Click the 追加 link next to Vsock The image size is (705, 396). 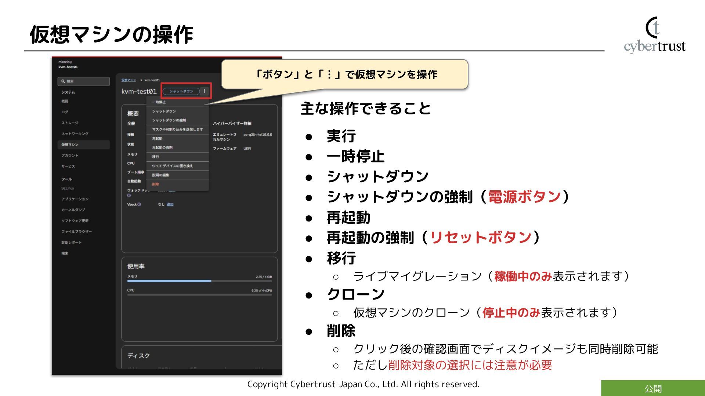point(170,205)
